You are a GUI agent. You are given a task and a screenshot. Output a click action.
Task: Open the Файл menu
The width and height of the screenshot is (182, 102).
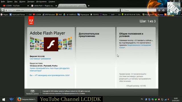(3, 2)
